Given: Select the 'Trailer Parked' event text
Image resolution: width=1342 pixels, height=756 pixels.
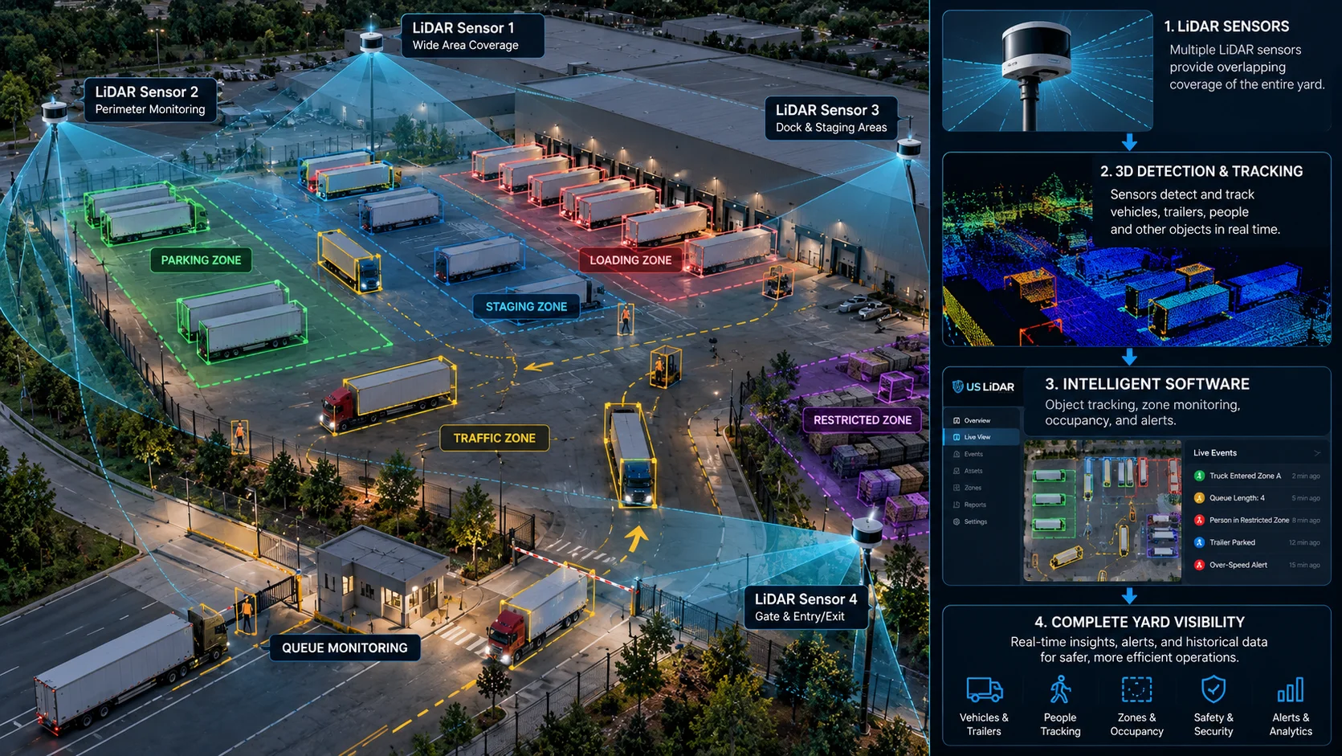Looking at the screenshot, I should pyautogui.click(x=1232, y=542).
